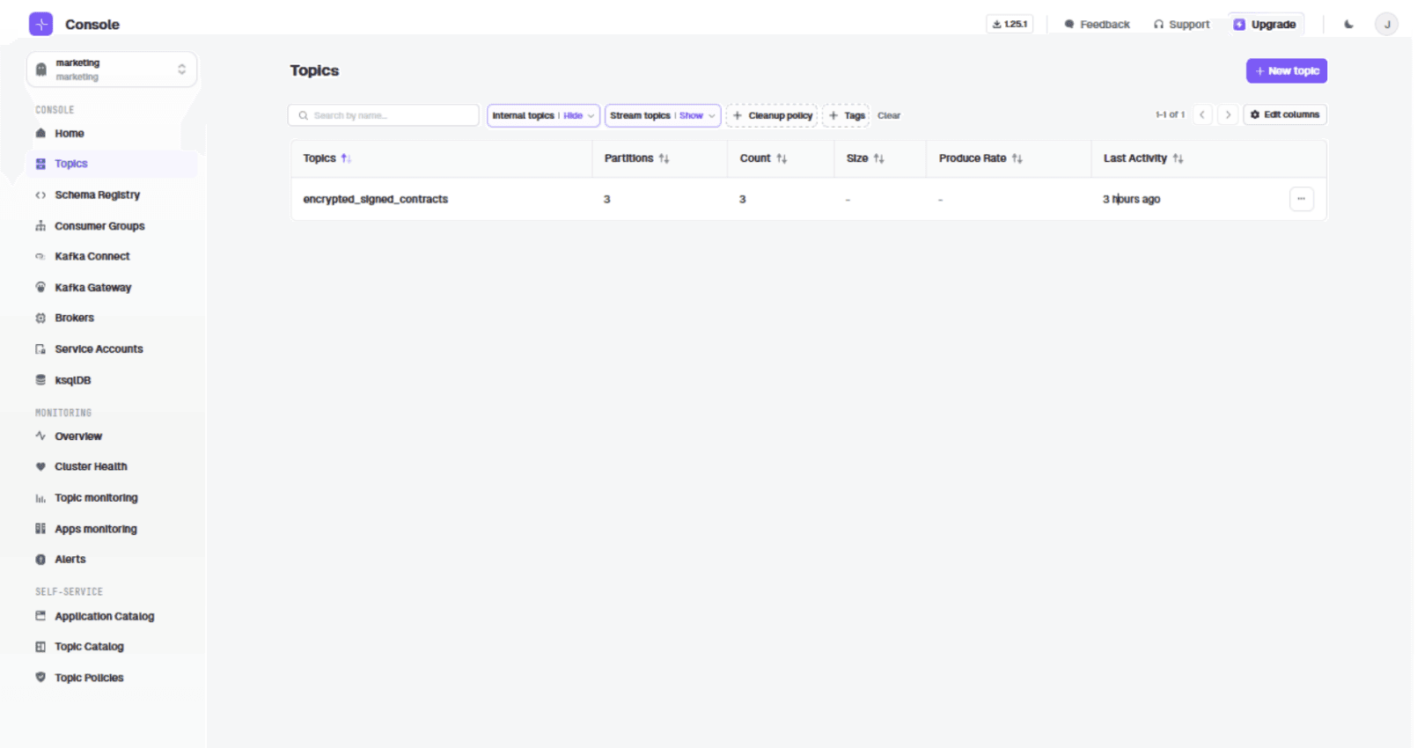Click Clear filters link
Image resolution: width=1417 pixels, height=748 pixels.
889,115
